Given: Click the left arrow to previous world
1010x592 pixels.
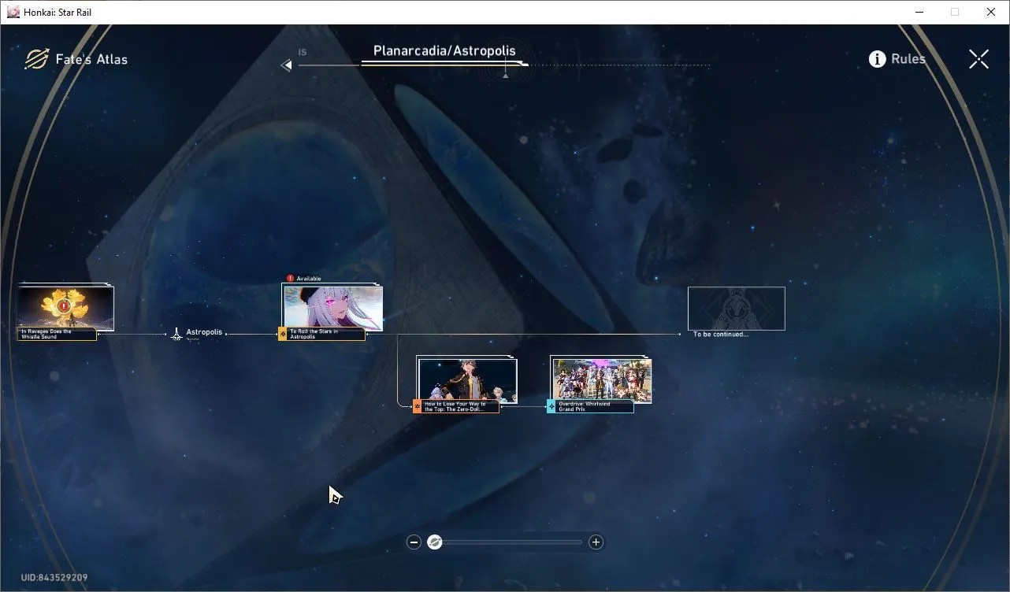Looking at the screenshot, I should click(287, 65).
